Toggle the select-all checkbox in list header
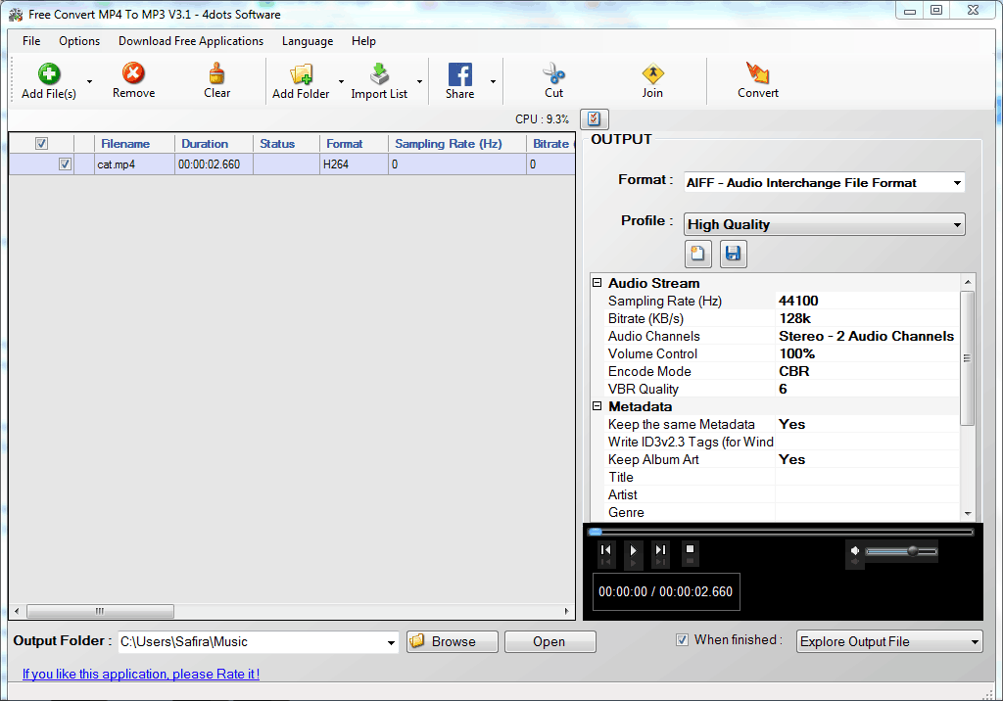 [41, 143]
